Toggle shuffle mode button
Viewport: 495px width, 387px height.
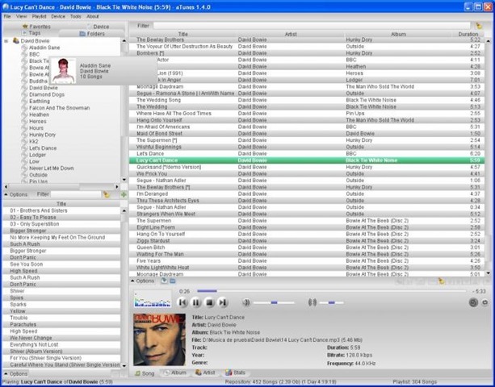[473, 302]
